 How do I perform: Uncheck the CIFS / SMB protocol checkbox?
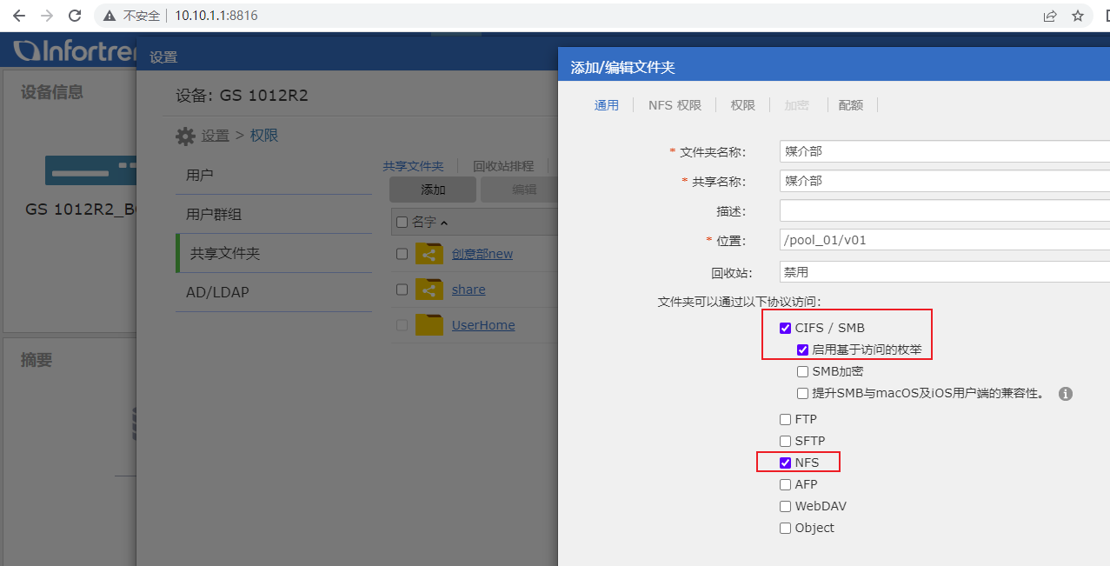[x=786, y=329]
